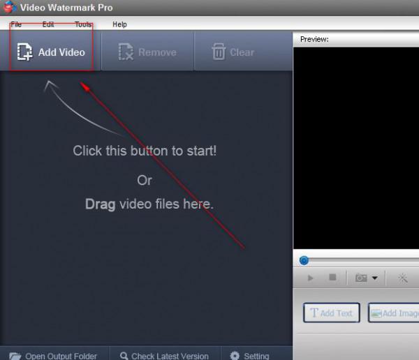Click the Add Image watermark button
The image size is (419, 360).
(393, 313)
